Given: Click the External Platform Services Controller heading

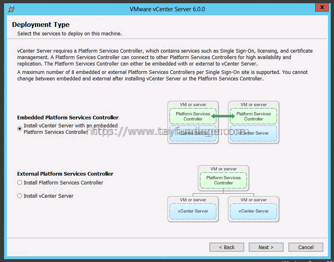Looking at the screenshot, I should tap(65, 174).
